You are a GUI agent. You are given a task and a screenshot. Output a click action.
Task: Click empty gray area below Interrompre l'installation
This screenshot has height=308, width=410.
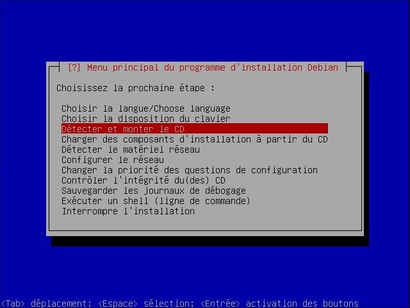(205, 223)
